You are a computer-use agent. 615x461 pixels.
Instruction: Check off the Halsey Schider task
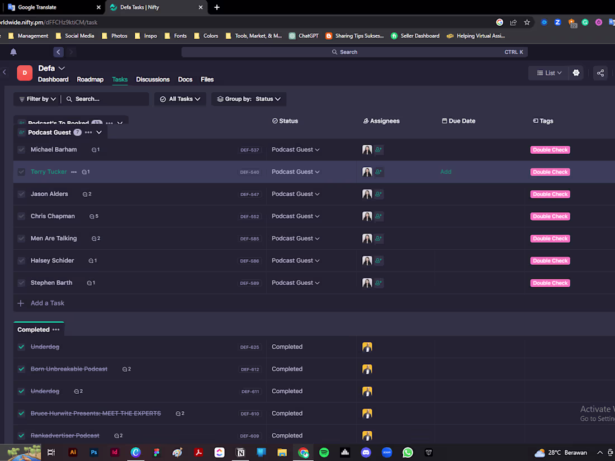pos(22,261)
